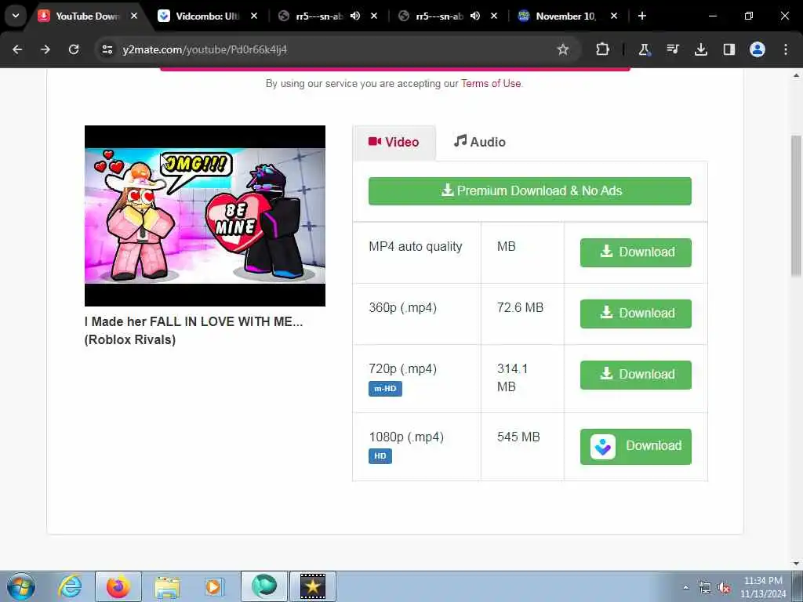View site information icon in address bar

[107, 49]
